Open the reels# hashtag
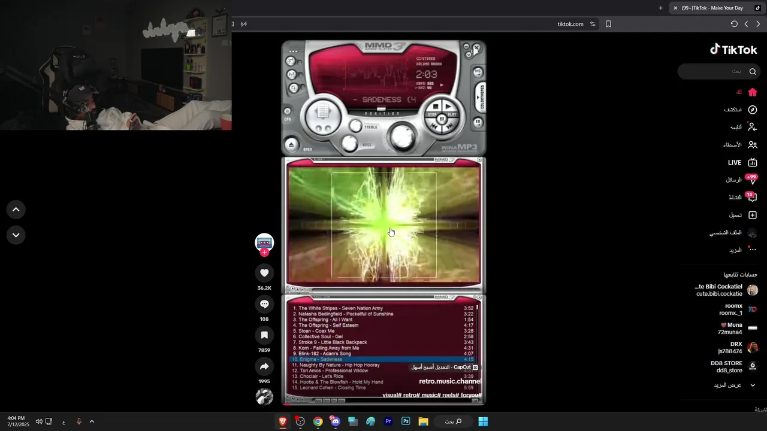767x431 pixels. (x=450, y=395)
